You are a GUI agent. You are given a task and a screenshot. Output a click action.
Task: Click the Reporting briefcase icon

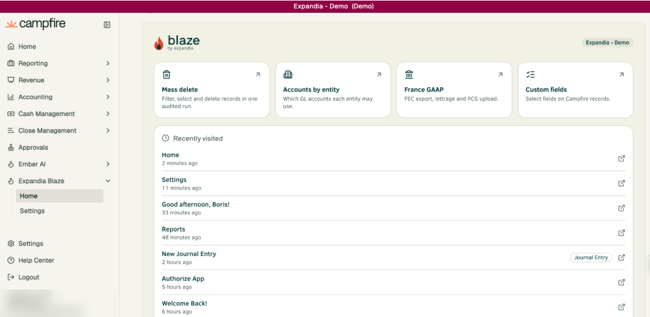point(11,64)
